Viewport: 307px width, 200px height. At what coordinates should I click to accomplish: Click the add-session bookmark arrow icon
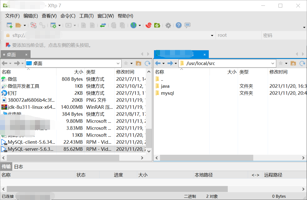point(8,45)
